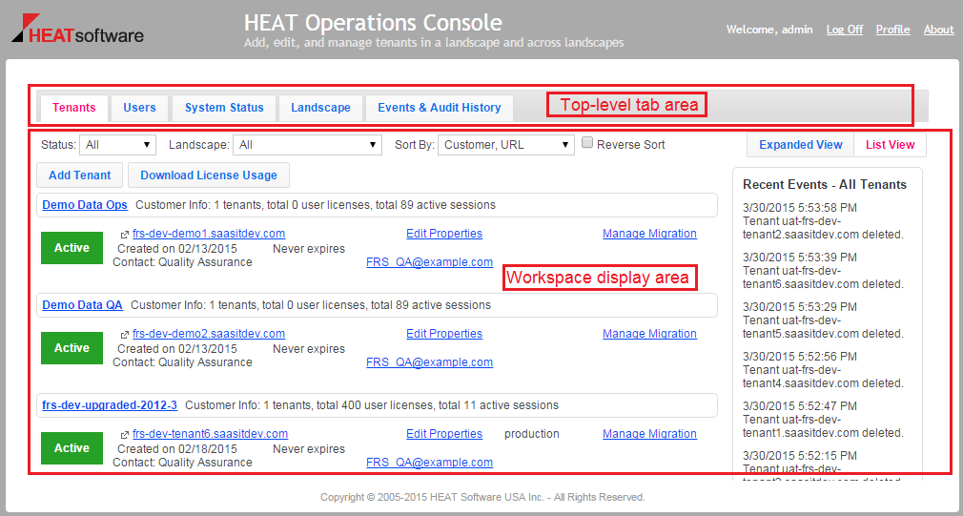Viewport: 963px width, 516px height.
Task: Click Active status badge for frs-dev-upgraded-2012-3
Action: click(x=72, y=448)
